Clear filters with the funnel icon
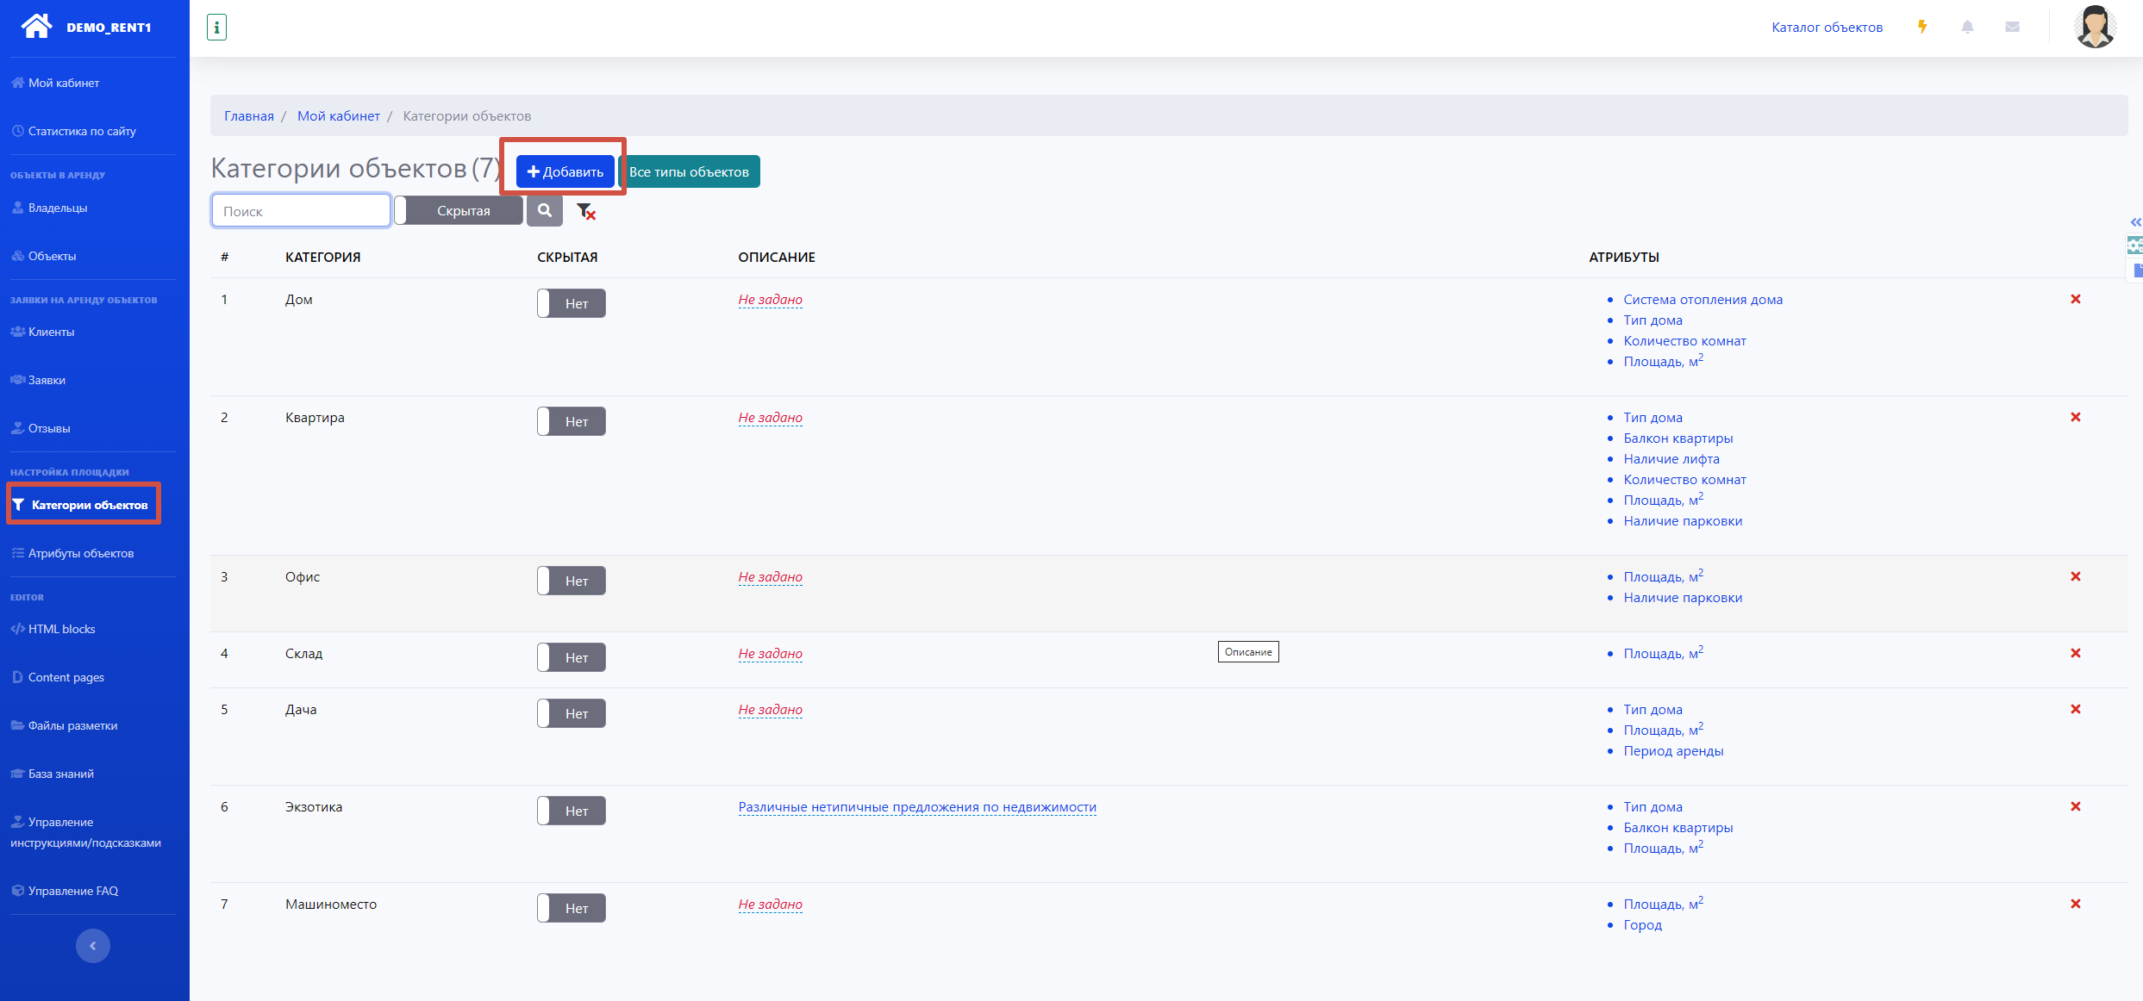2143x1001 pixels. click(586, 211)
